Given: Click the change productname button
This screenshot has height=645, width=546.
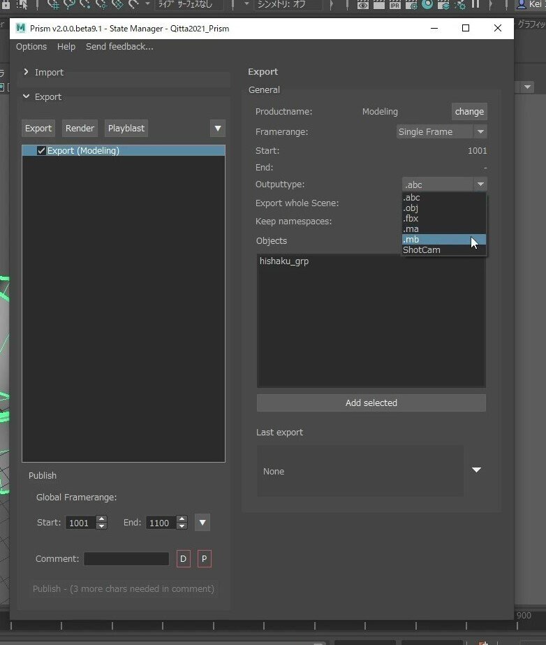Looking at the screenshot, I should pos(469,112).
